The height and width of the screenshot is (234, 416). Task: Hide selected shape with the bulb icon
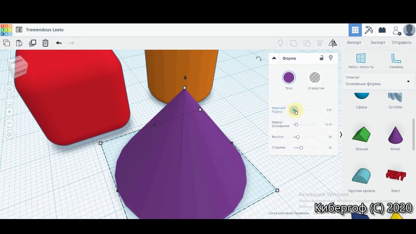point(331,58)
